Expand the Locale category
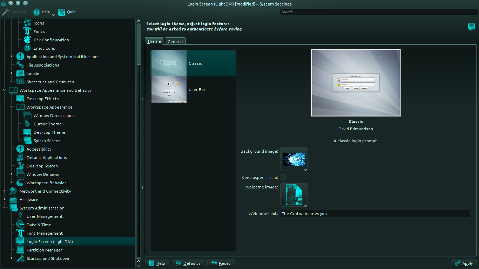Image resolution: width=479 pixels, height=269 pixels. pos(11,73)
